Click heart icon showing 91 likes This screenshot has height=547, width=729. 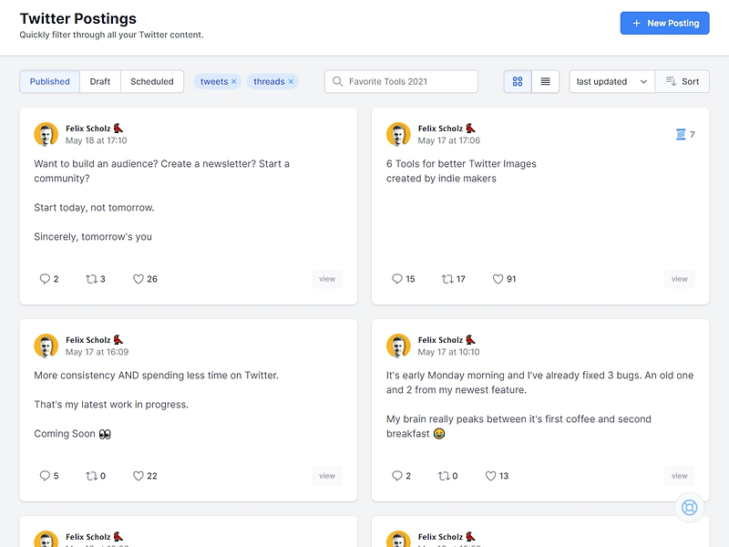coord(498,279)
